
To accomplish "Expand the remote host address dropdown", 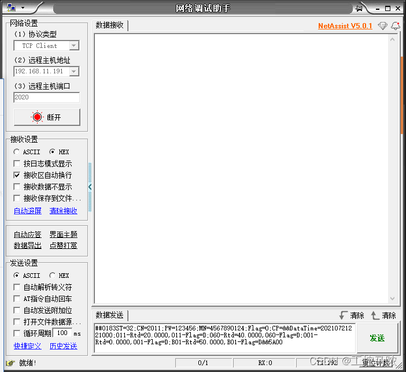I will (x=74, y=71).
